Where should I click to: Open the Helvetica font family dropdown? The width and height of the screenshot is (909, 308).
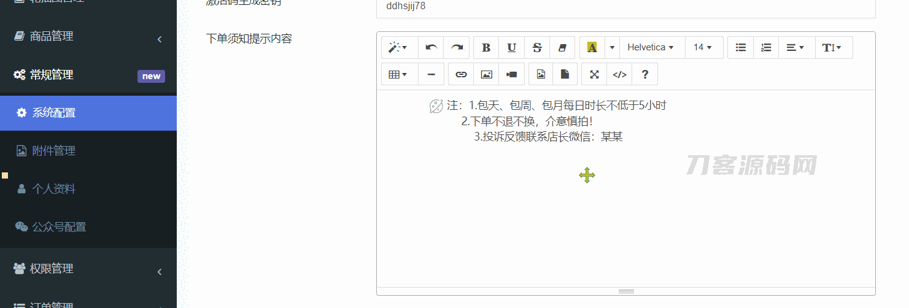[651, 47]
